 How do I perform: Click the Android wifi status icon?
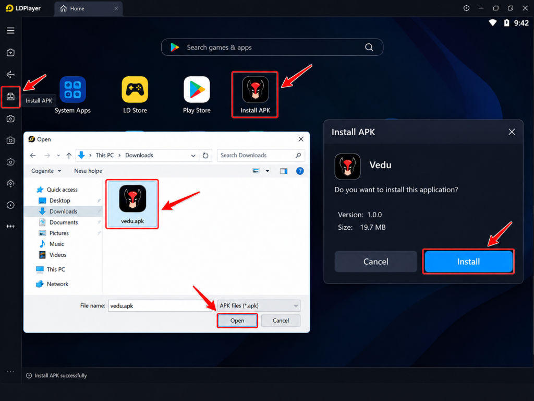click(x=492, y=23)
